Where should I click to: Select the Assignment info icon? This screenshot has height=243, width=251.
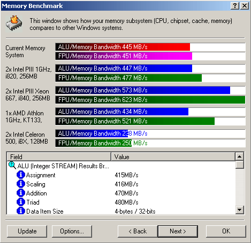coord(21,175)
